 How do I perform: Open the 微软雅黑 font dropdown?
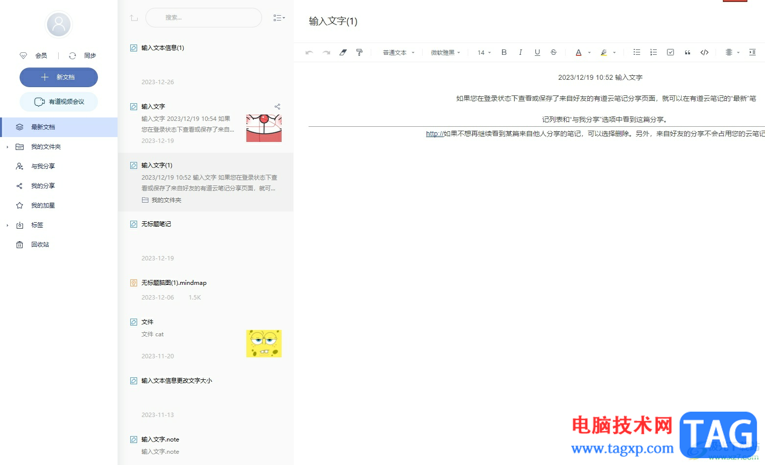click(x=446, y=52)
